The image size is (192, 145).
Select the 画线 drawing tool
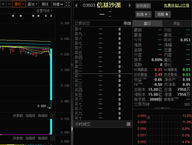click(45, 4)
